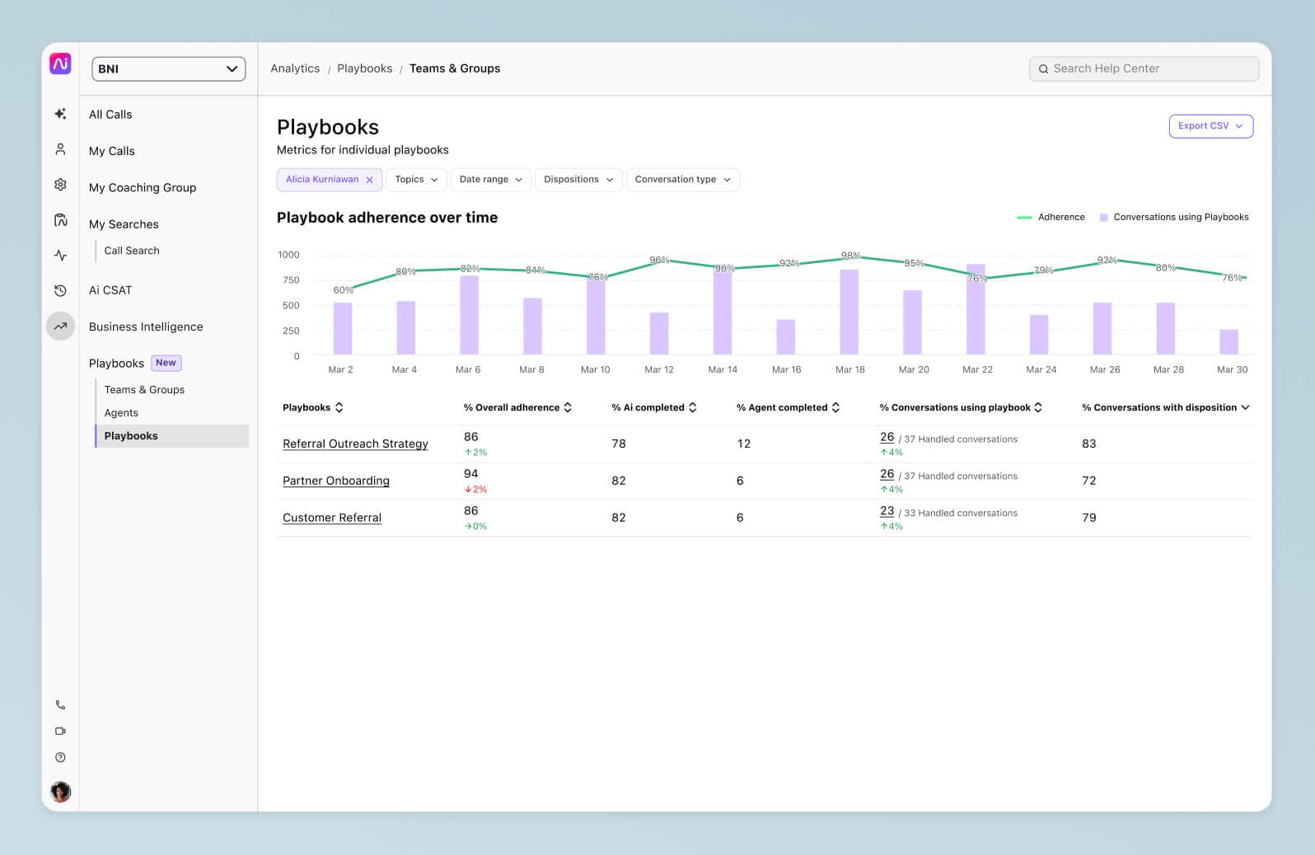
Task: Open the Dispositions filter dropdown
Action: pyautogui.click(x=578, y=180)
